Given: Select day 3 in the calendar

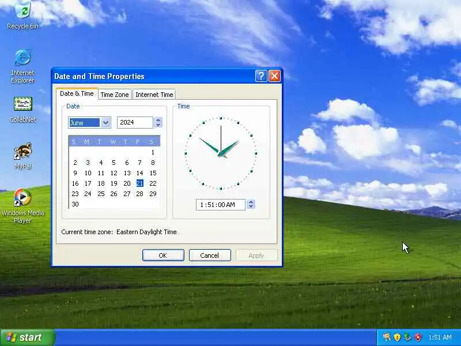Looking at the screenshot, I should (x=88, y=163).
